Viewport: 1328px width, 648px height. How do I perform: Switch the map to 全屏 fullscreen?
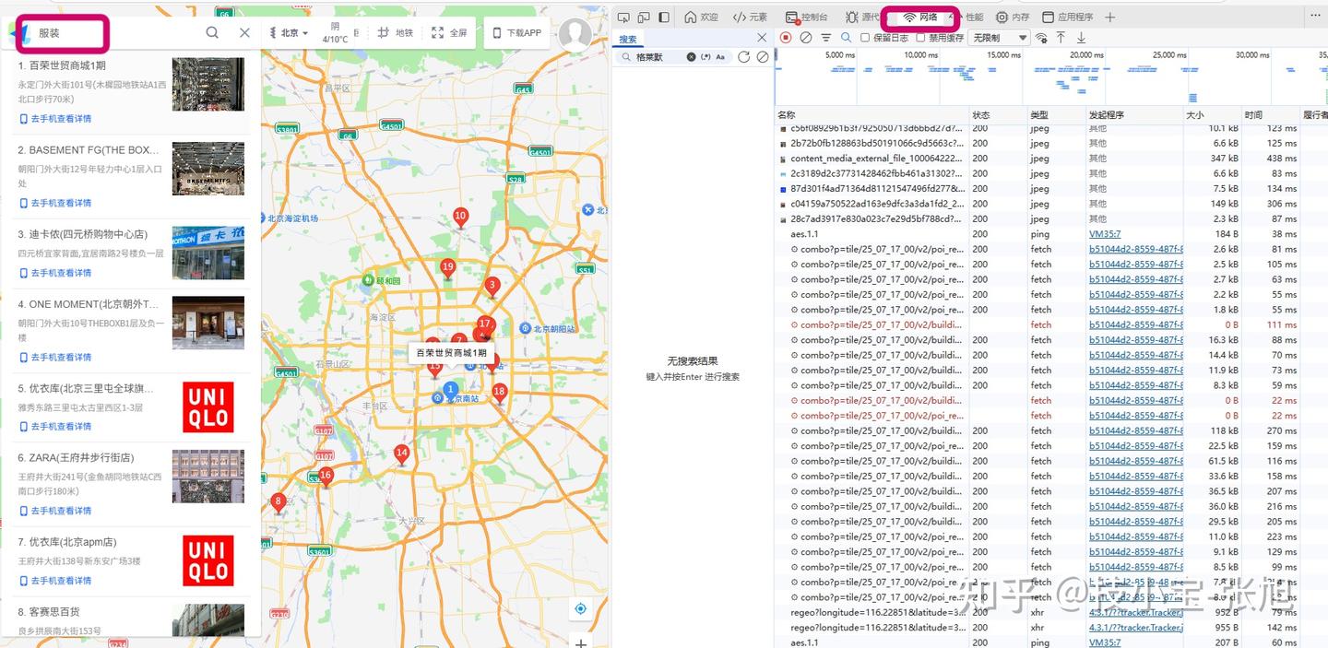[449, 33]
